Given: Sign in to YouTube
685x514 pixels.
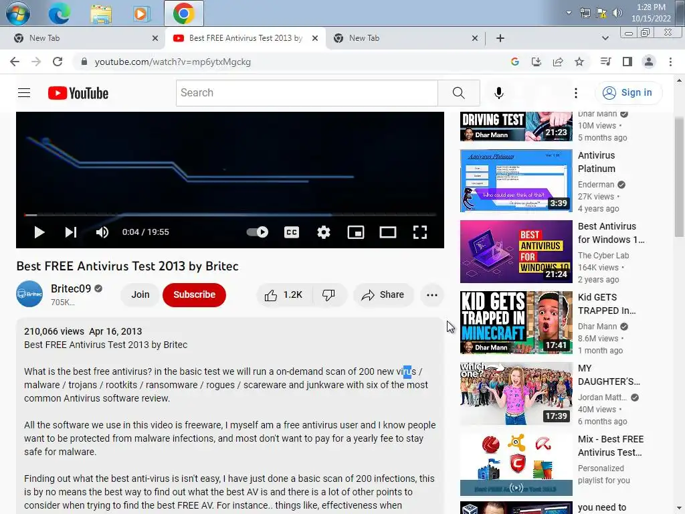Looking at the screenshot, I should tap(628, 92).
